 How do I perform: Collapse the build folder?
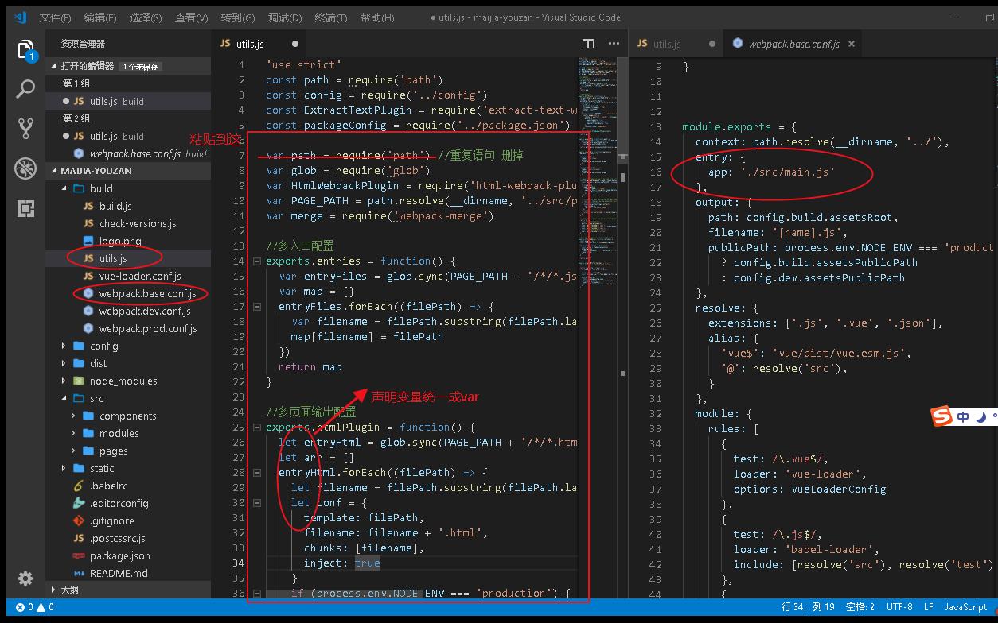pyautogui.click(x=127, y=188)
